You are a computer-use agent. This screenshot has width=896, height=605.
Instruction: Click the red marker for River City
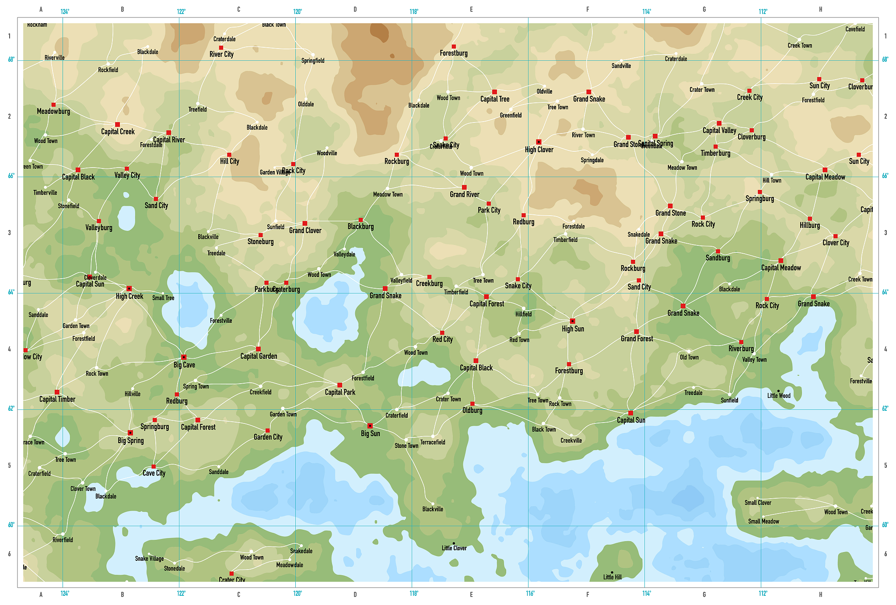[221, 48]
